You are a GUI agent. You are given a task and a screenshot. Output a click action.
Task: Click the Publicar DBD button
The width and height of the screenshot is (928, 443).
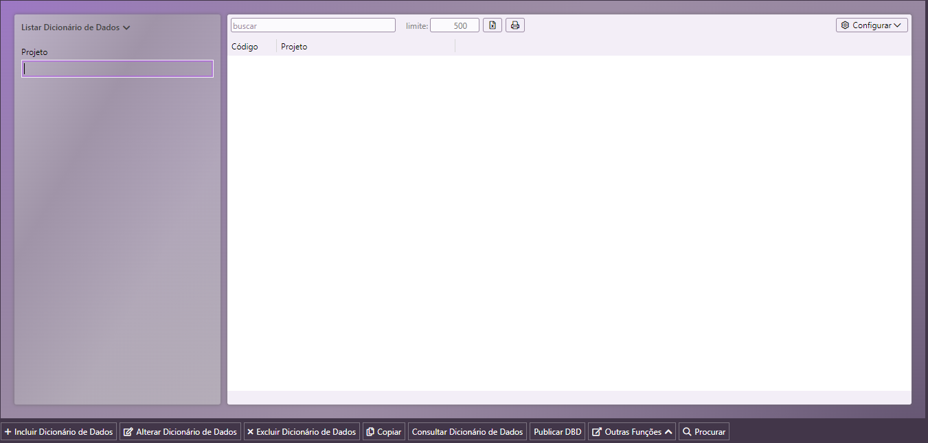(x=557, y=432)
